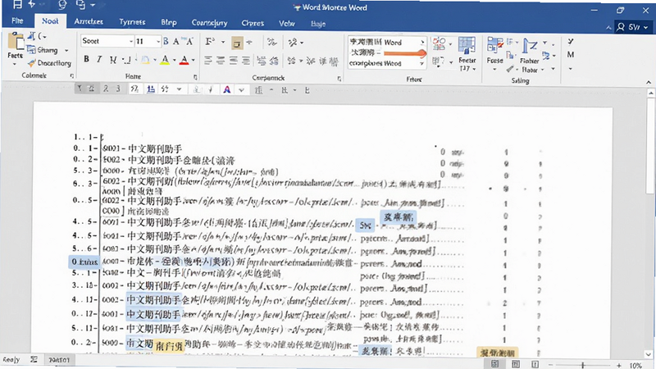The image size is (656, 369).
Task: Switch to the Arrrclxes tab
Action: 89,21
